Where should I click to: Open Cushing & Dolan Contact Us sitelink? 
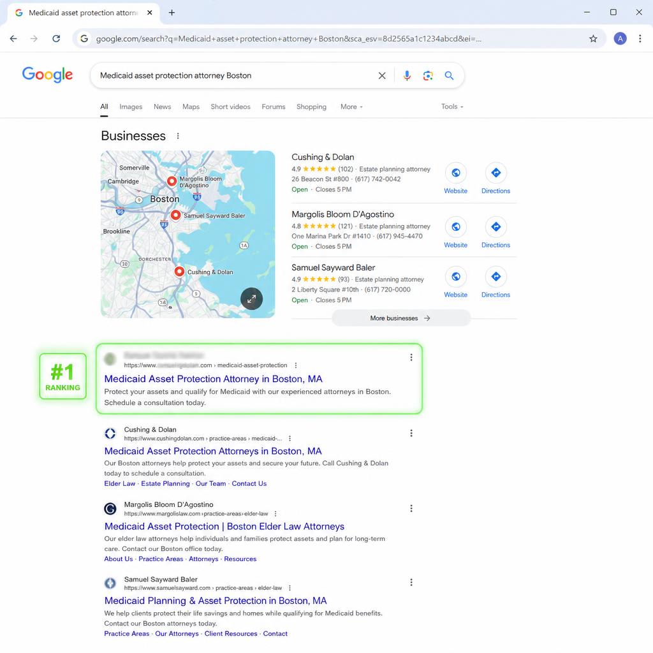pyautogui.click(x=249, y=483)
